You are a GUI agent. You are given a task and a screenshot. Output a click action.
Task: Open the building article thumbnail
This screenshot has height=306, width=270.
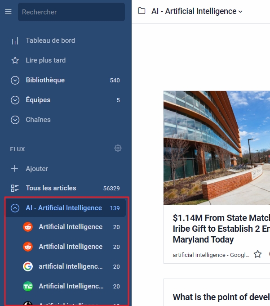pos(217,148)
